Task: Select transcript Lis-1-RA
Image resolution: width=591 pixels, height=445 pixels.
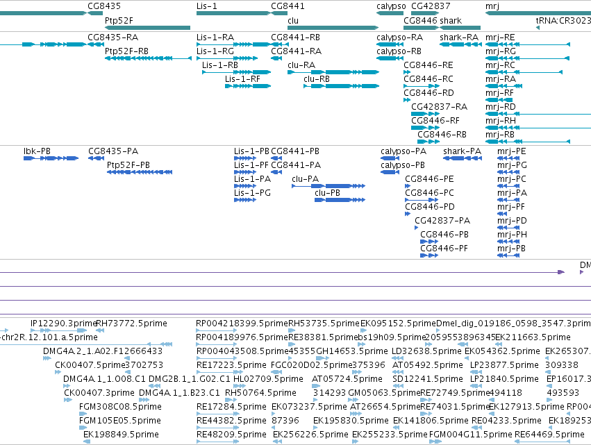Action: 215,37
